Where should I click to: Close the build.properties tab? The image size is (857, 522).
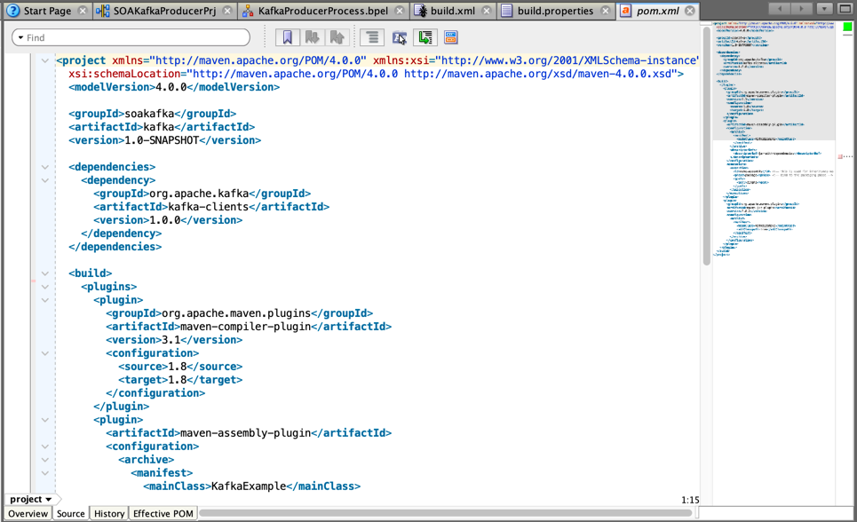pos(605,11)
